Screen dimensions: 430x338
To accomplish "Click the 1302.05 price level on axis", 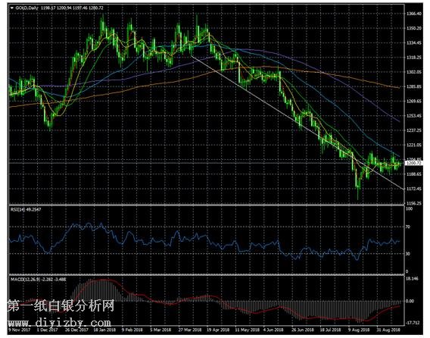I will (x=414, y=72).
